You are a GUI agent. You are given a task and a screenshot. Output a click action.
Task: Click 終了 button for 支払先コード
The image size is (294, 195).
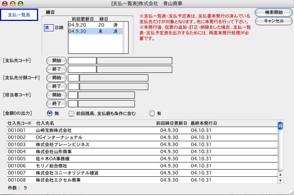56,69
